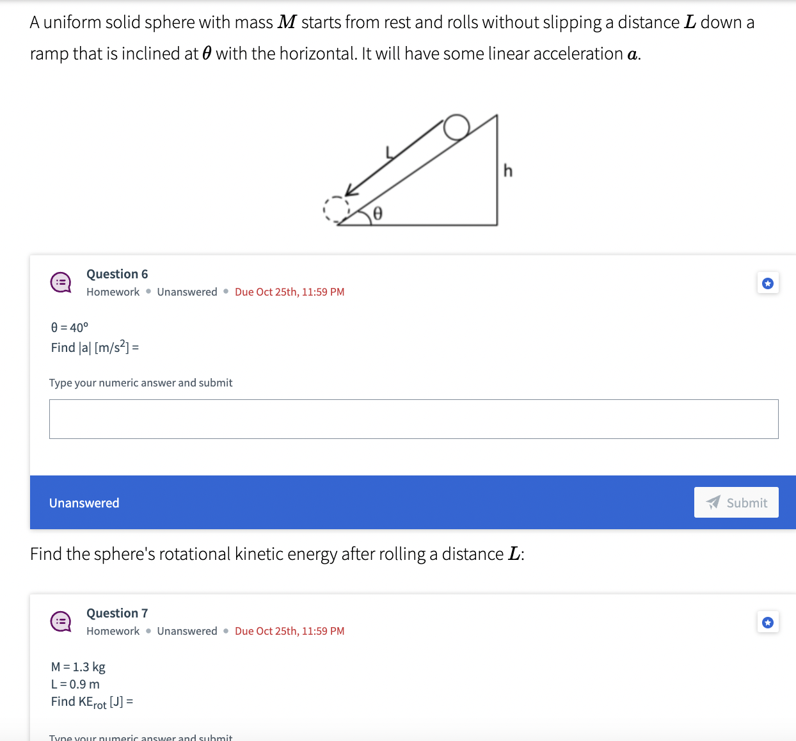796x741 pixels.
Task: Toggle the Unanswered status on Question 7
Action: (x=187, y=631)
